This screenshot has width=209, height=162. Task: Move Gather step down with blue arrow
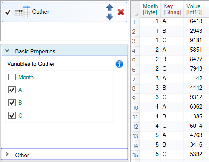click(x=109, y=17)
